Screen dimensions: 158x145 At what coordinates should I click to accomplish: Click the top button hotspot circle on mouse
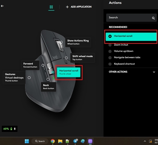(66, 58)
